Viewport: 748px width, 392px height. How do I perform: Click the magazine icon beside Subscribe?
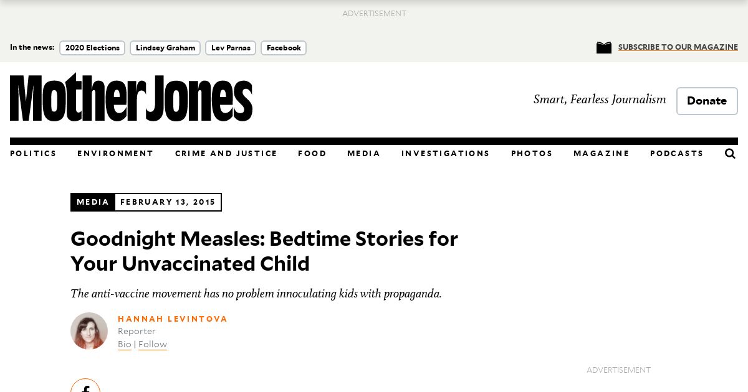coord(603,48)
